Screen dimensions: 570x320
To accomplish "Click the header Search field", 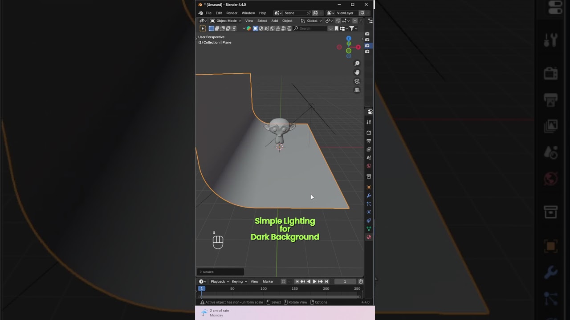I will coord(310,28).
